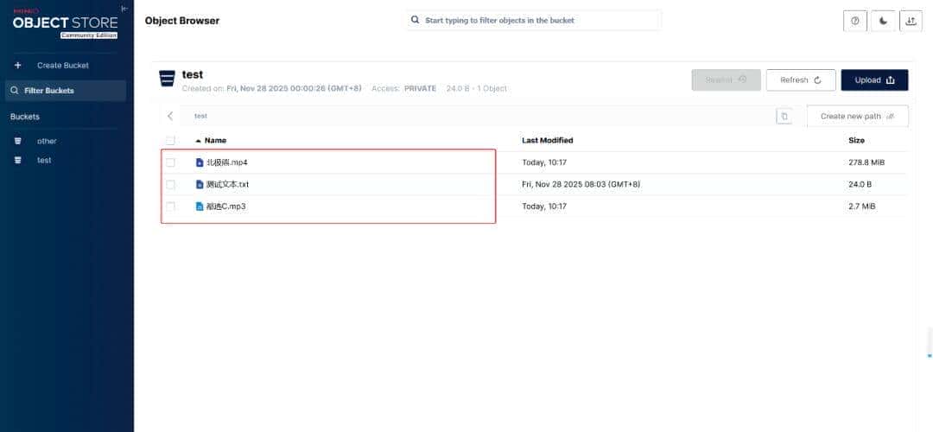
Task: Click the Object Browser heading
Action: pyautogui.click(x=182, y=21)
